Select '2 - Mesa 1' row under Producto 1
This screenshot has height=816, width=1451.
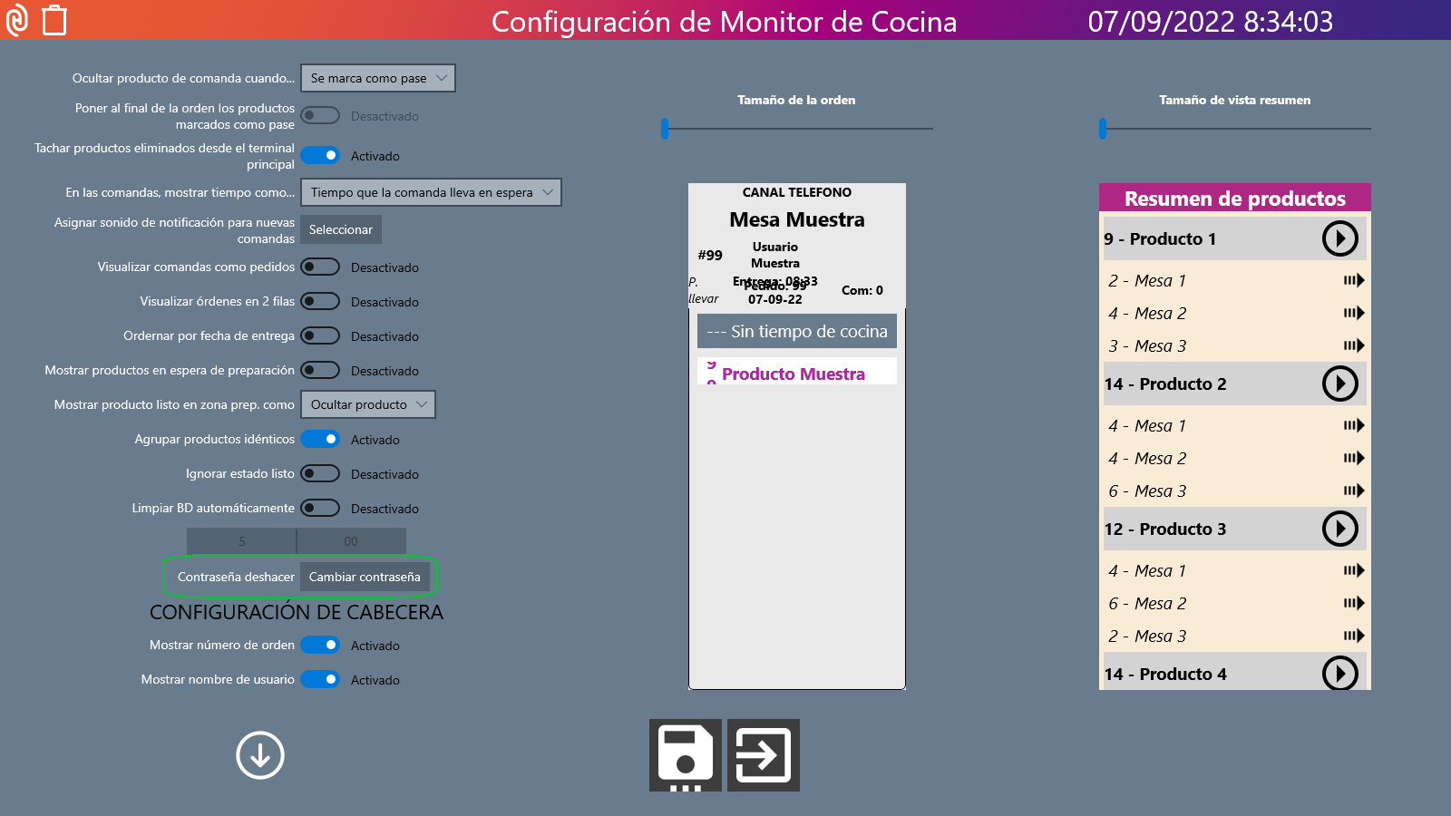1234,281
